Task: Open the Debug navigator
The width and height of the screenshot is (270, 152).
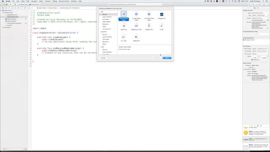Action: (x=19, y=8)
